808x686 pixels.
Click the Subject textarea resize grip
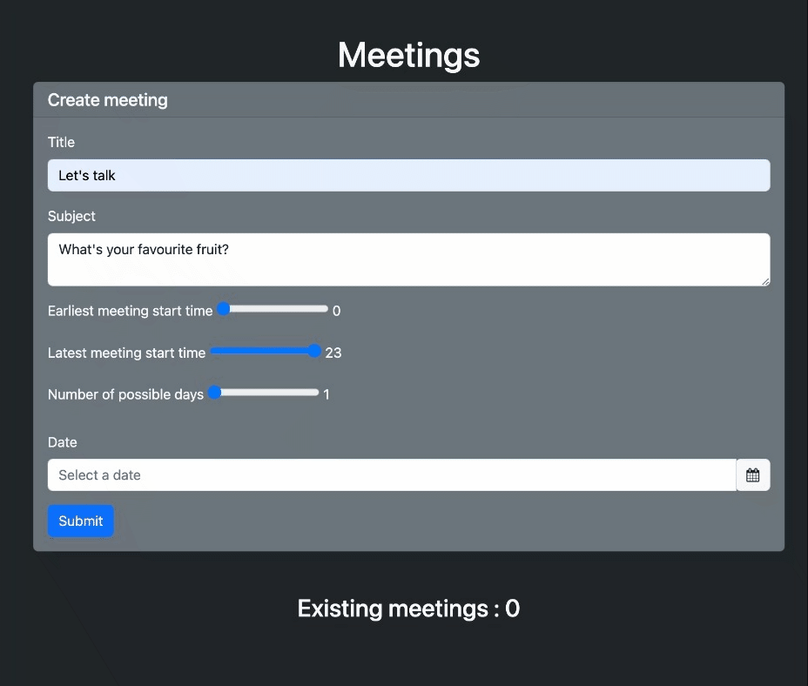[765, 281]
